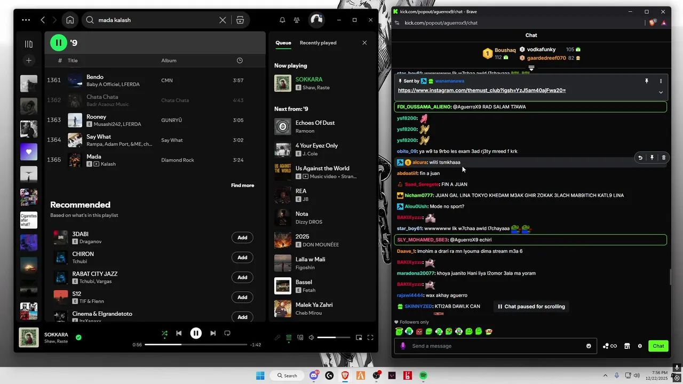Switch to Recently played tab
Image resolution: width=683 pixels, height=384 pixels.
pos(318,43)
